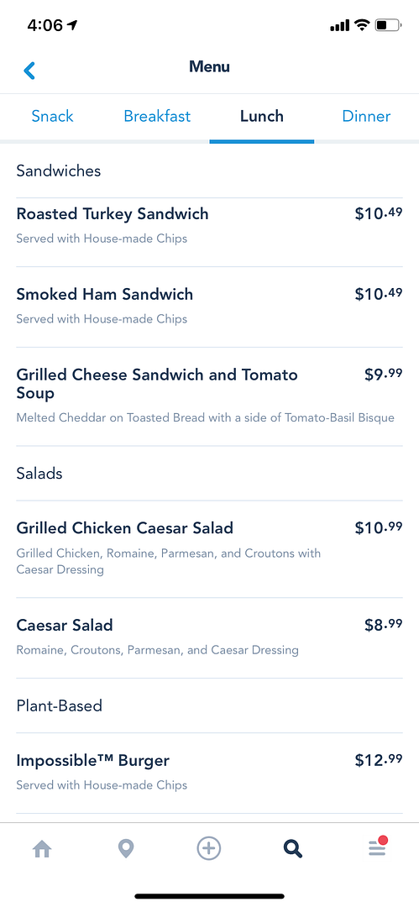Image resolution: width=419 pixels, height=907 pixels.
Task: Open the search magnifier icon
Action: tap(293, 848)
